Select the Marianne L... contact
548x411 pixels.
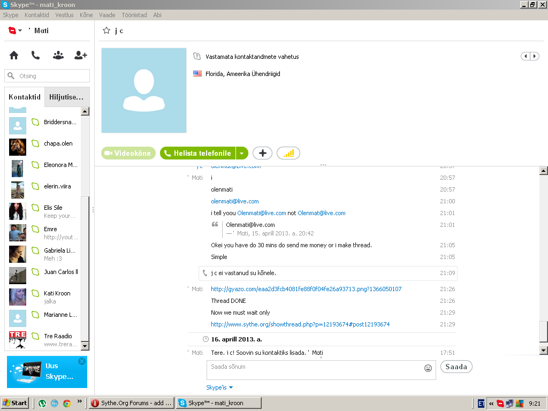(44, 318)
